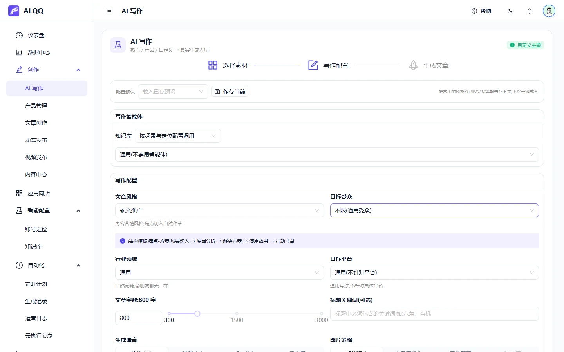This screenshot has width=564, height=352.
Task: Open the 通用(不套用智能体) agent dropdown
Action: coord(327,154)
